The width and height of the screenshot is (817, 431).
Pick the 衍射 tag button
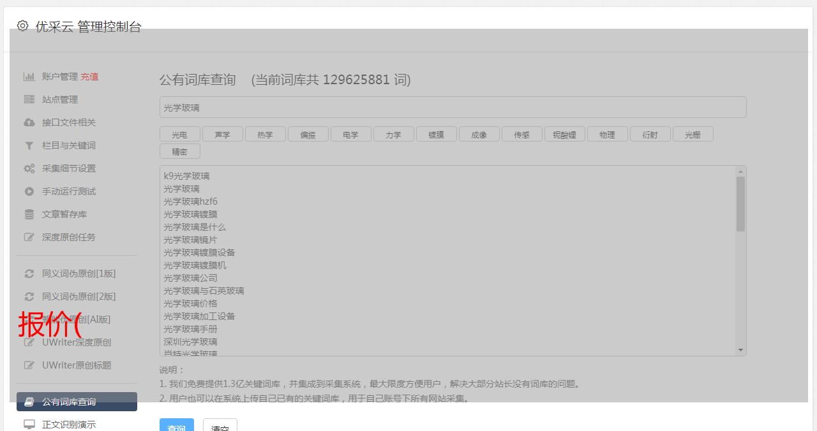[x=650, y=134]
